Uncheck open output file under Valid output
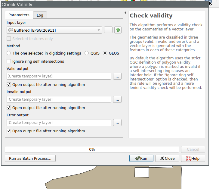Viewport: 219px width, 189px height. (x=9, y=85)
